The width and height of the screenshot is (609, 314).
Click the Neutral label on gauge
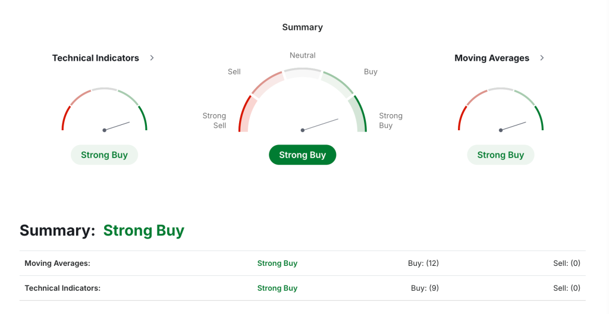coord(303,55)
